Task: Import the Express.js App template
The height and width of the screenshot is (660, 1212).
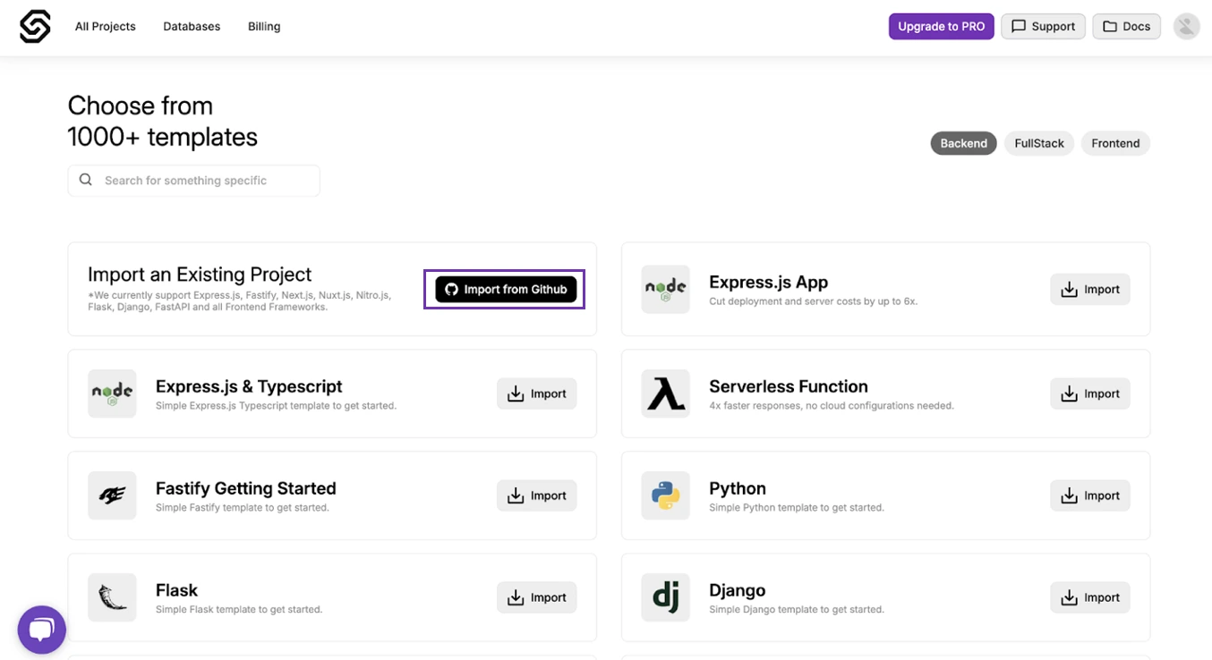Action: [1089, 290]
